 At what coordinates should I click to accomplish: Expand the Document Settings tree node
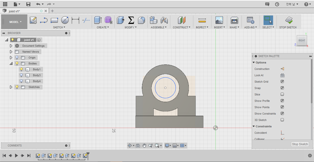[x=11, y=46]
